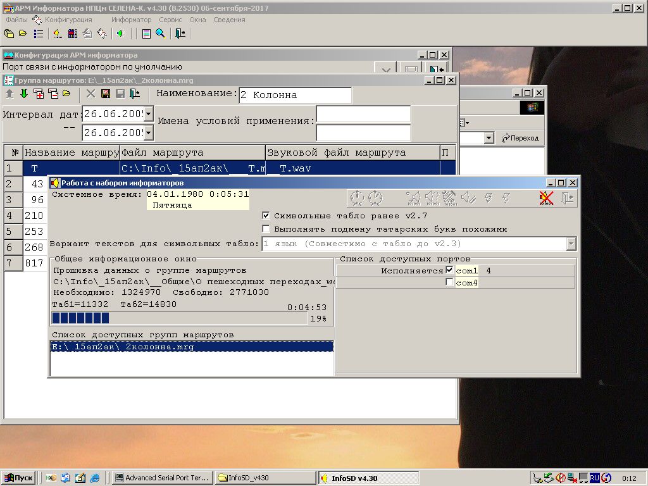Image resolution: width=648 pixels, height=486 pixels.
Task: Click the firmware progress bar at 19%
Action: [x=180, y=318]
